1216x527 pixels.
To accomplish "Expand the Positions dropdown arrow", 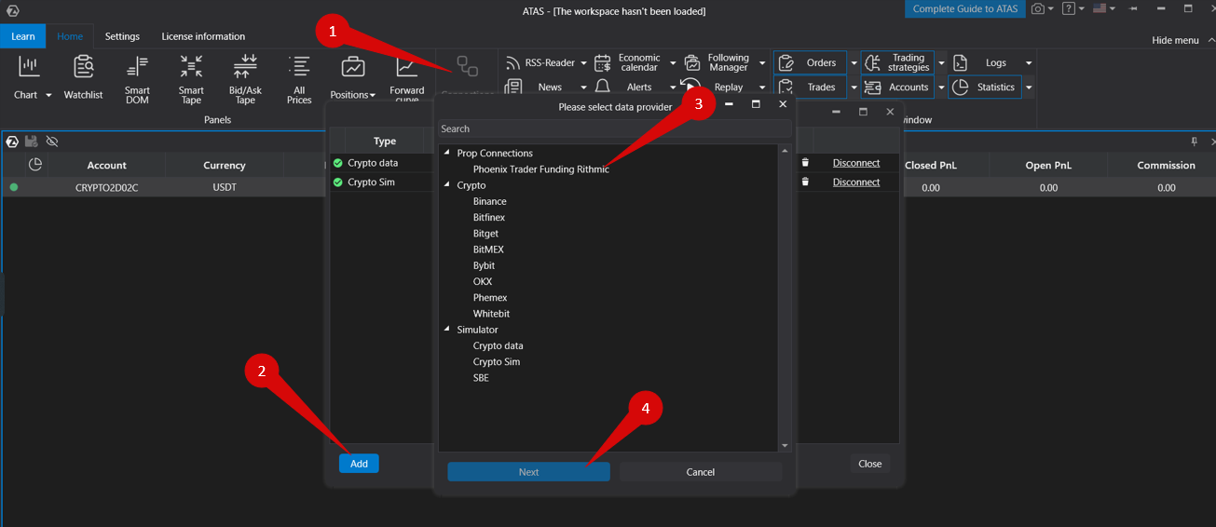I will (372, 96).
